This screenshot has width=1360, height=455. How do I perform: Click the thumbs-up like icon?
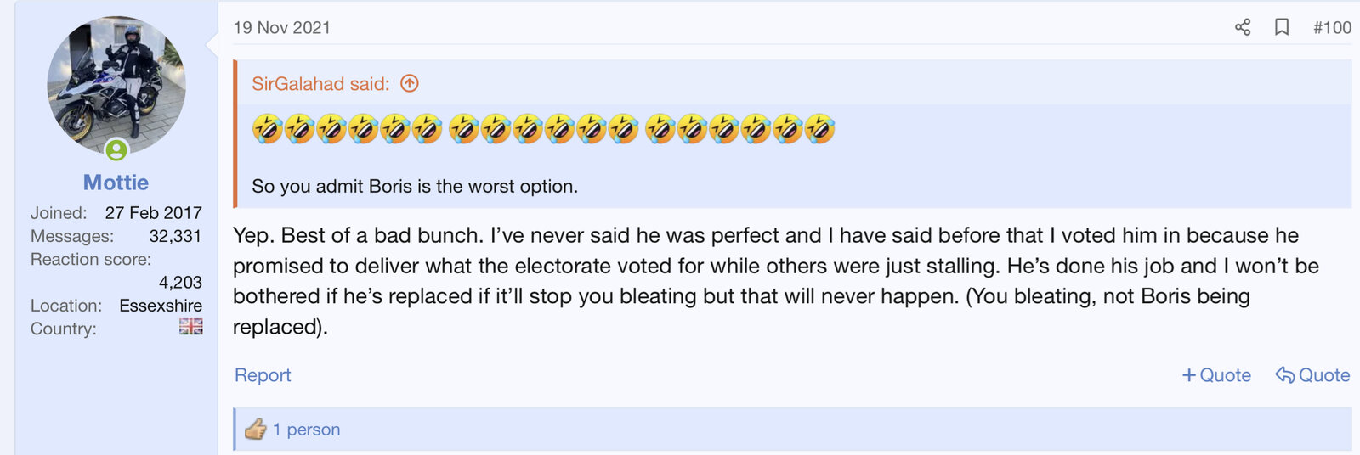point(255,430)
